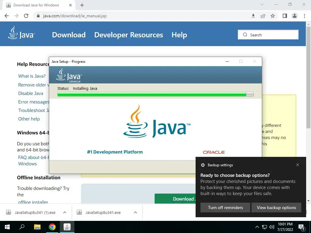Click the Java Oracle logo in setup dialog
This screenshot has width=311, height=233.
coord(69,75)
